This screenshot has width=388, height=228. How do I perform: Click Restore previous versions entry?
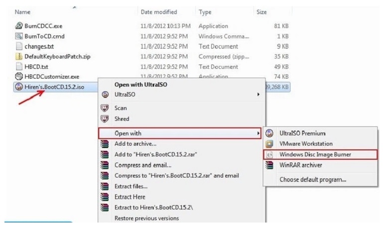[x=146, y=218]
